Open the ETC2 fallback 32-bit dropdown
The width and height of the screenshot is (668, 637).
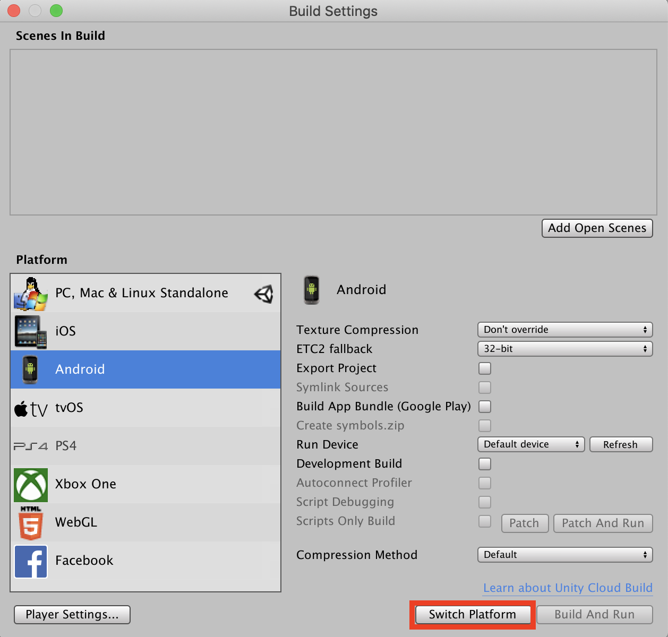click(565, 349)
